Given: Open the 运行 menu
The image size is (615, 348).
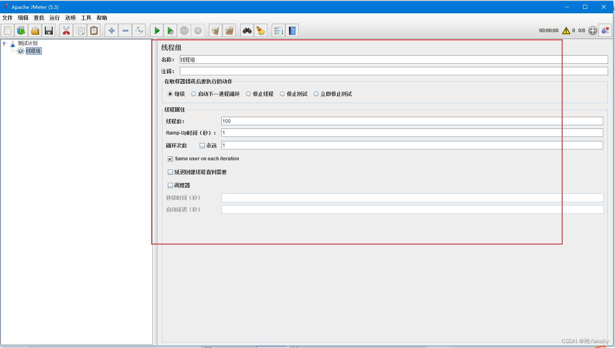Looking at the screenshot, I should tap(55, 18).
